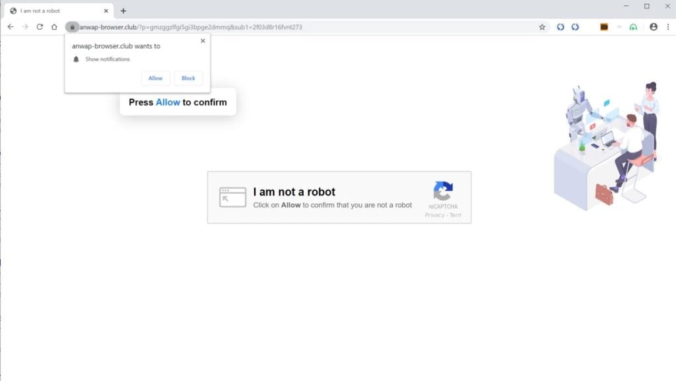Click the orange extension icon in toolbar
This screenshot has width=676, height=381.
603,27
